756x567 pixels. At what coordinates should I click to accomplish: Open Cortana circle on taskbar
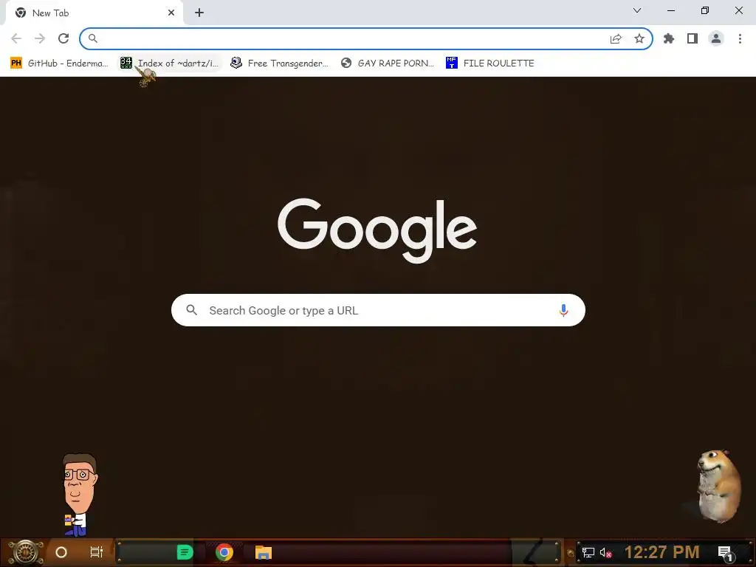[x=61, y=552]
